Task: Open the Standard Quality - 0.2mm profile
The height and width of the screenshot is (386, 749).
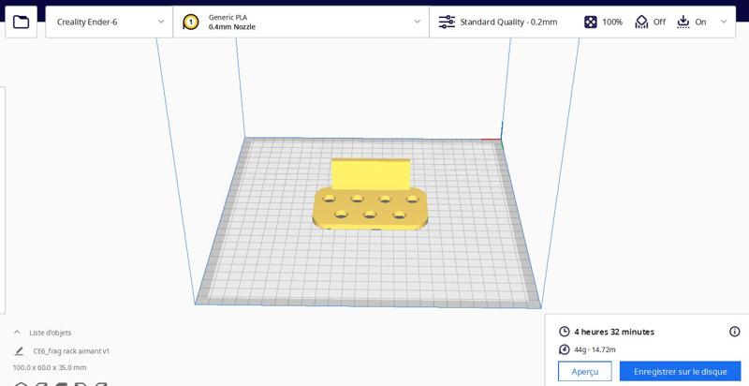Action: (x=508, y=22)
